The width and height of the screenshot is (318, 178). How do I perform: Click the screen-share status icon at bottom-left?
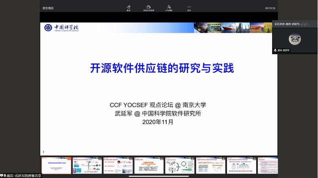1,175
